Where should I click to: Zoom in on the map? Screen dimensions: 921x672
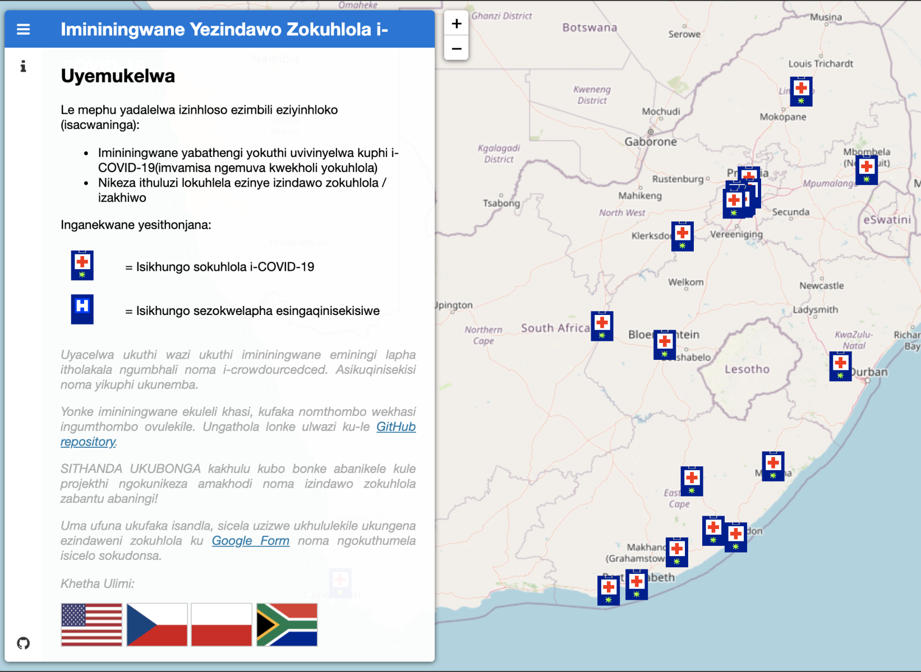tap(457, 24)
